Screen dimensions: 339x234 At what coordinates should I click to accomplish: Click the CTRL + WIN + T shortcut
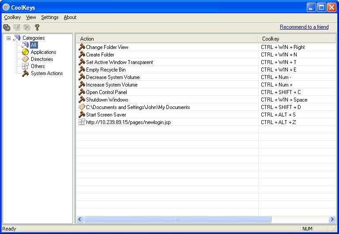coord(279,62)
